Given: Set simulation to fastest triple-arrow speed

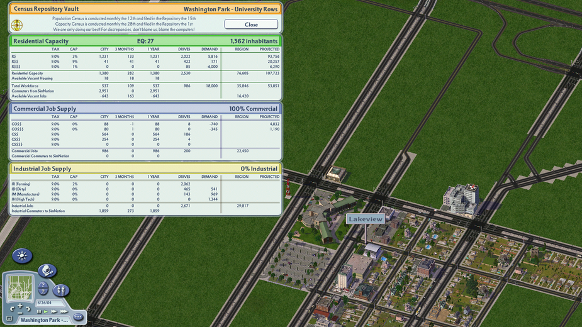Looking at the screenshot, I should (x=64, y=311).
